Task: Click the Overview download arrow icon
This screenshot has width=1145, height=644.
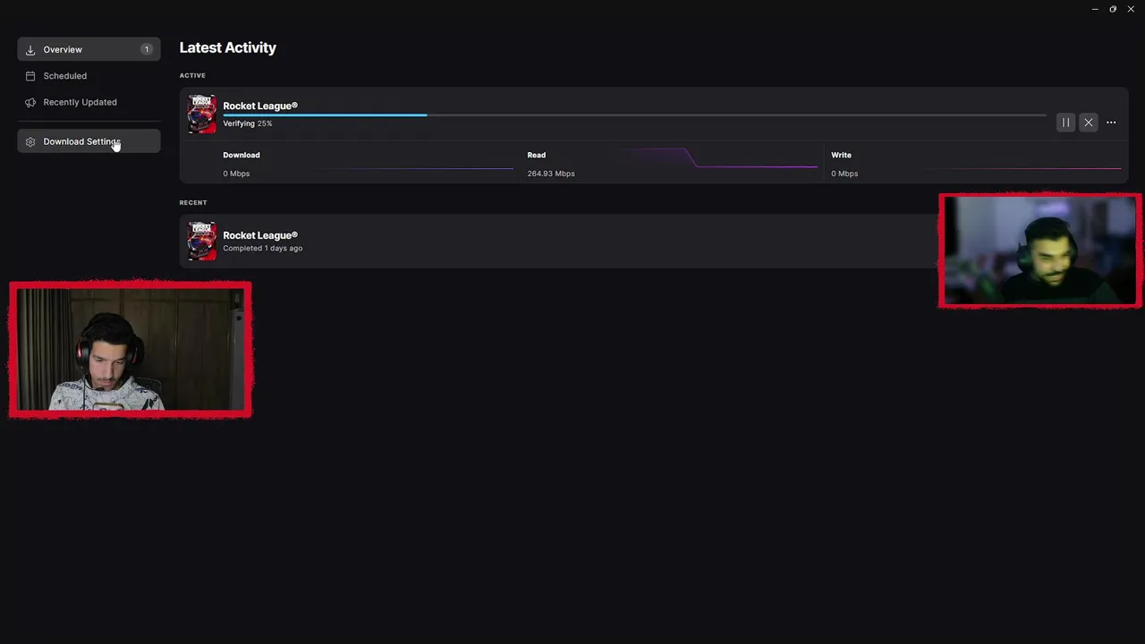Action: click(x=30, y=50)
